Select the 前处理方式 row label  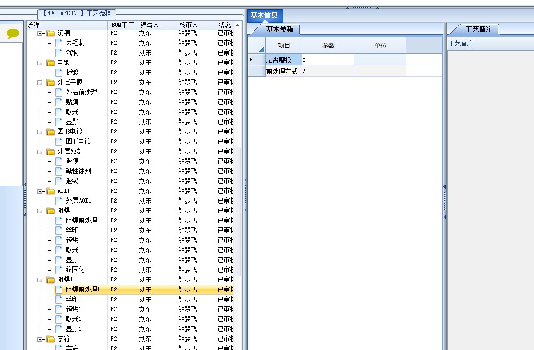click(284, 71)
